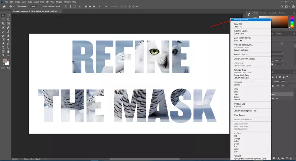Select the History Brush tool

tap(3, 36)
